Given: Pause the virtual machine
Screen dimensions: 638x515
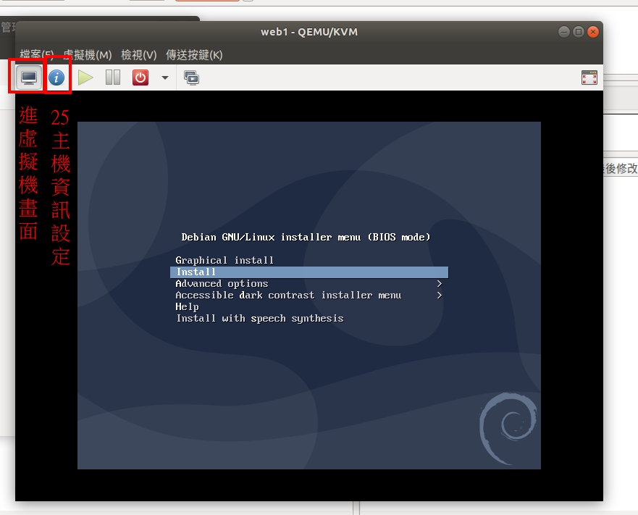Looking at the screenshot, I should [113, 78].
